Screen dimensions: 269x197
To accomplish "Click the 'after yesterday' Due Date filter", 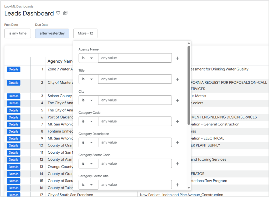I will coord(52,33).
